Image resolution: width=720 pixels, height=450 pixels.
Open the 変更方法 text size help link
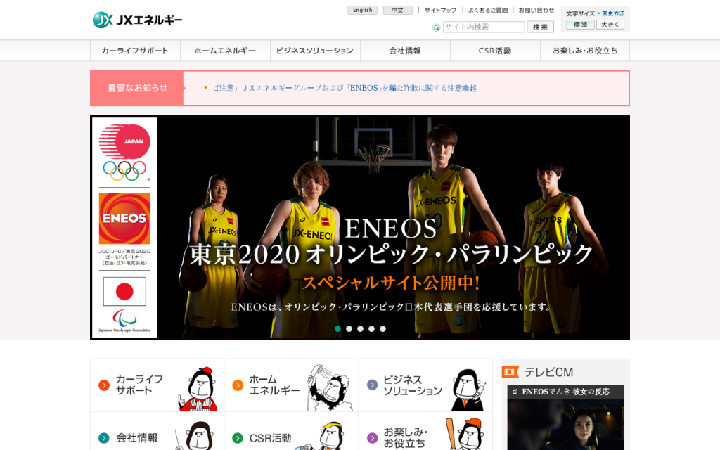[613, 13]
